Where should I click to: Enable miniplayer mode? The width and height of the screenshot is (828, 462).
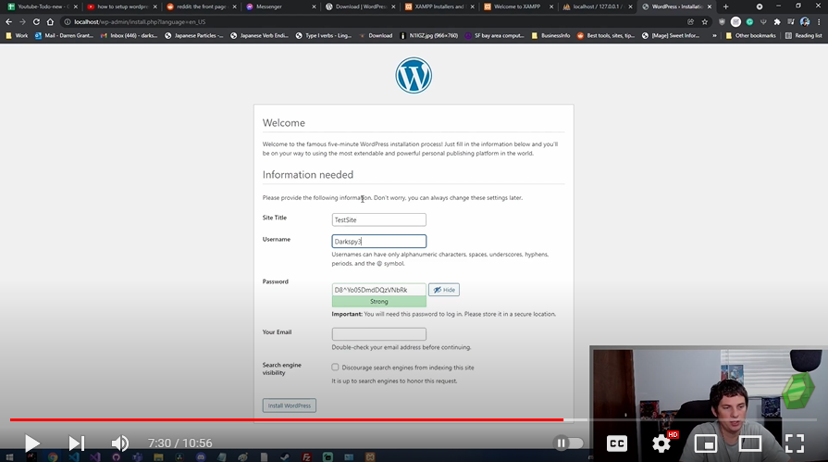click(x=706, y=443)
